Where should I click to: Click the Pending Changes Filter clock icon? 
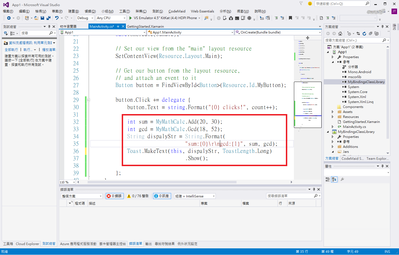[x=349, y=34]
